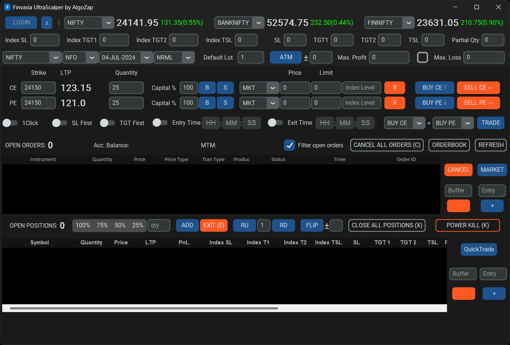Click BUY CE ↑ button
510x345 pixels.
tap(434, 88)
